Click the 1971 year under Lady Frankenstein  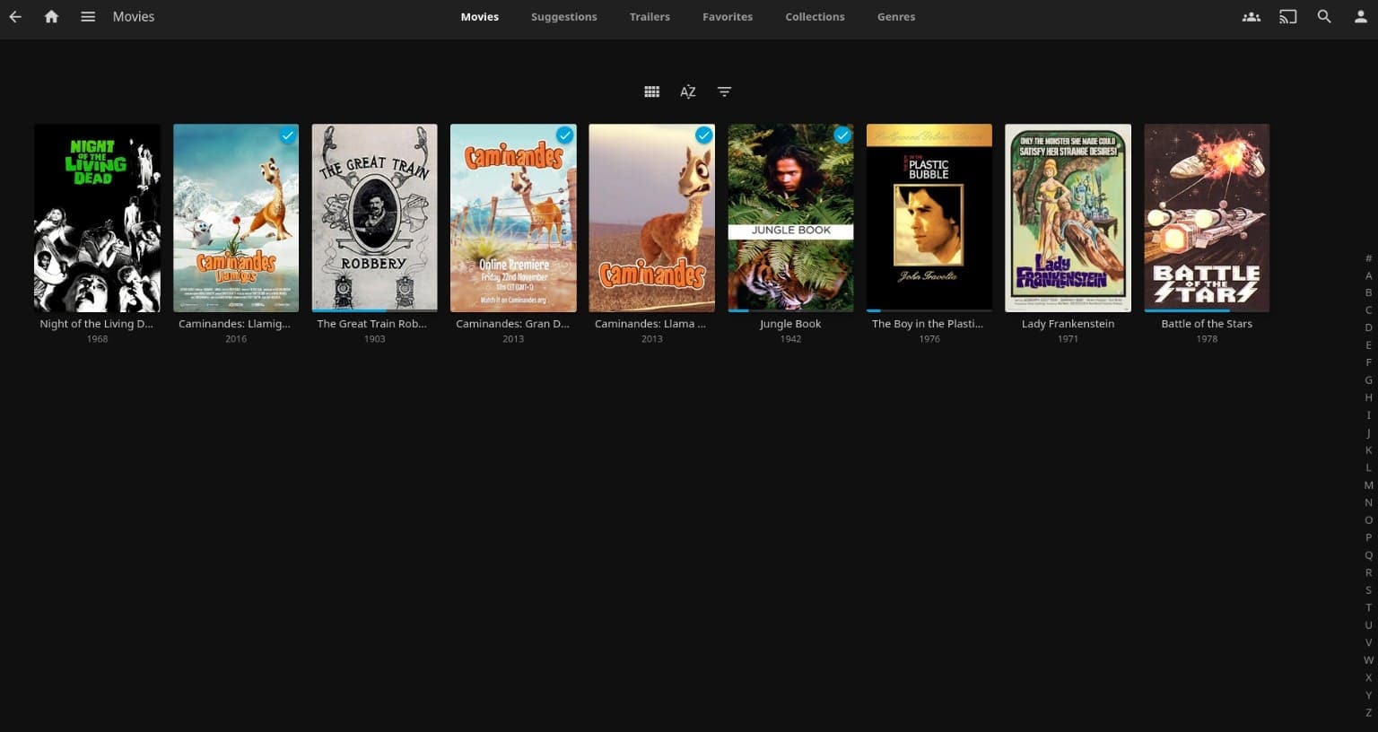tap(1068, 339)
